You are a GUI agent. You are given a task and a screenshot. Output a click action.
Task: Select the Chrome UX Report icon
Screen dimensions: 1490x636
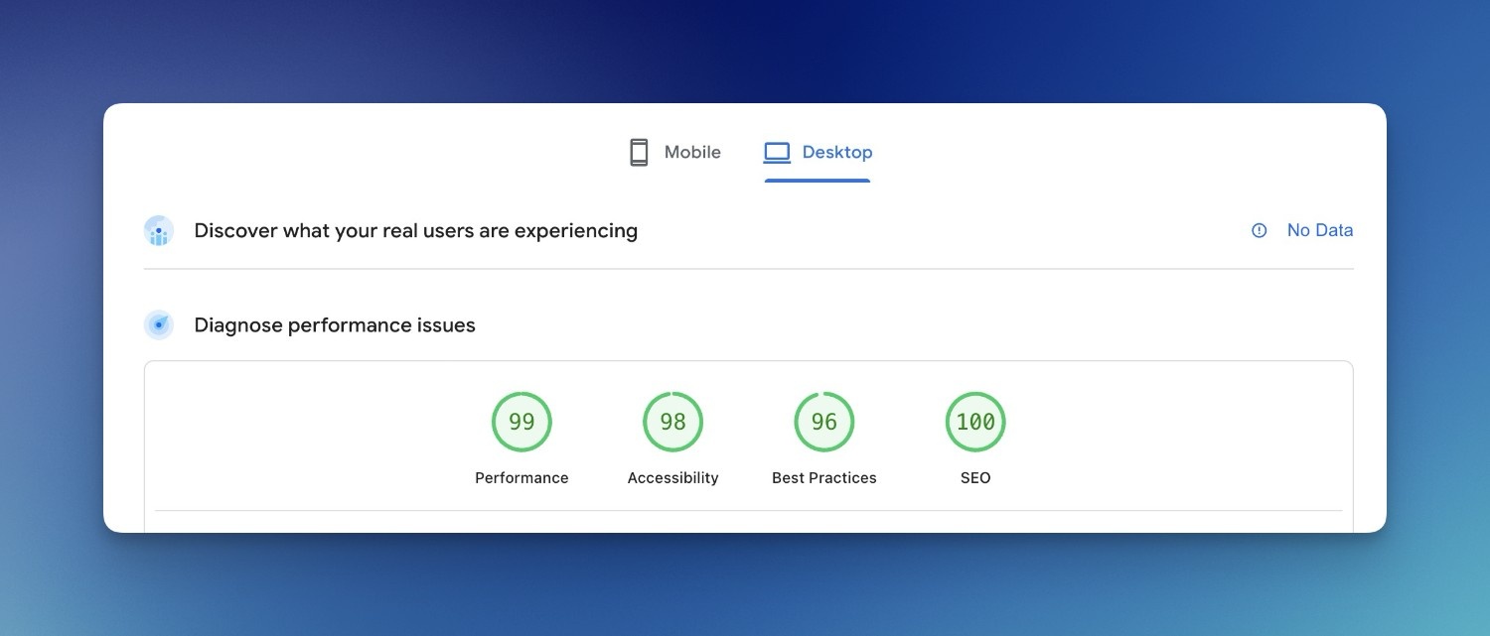point(158,230)
